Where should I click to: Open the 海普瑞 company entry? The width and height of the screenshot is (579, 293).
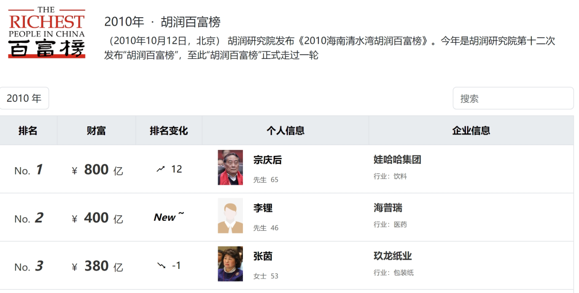click(388, 208)
